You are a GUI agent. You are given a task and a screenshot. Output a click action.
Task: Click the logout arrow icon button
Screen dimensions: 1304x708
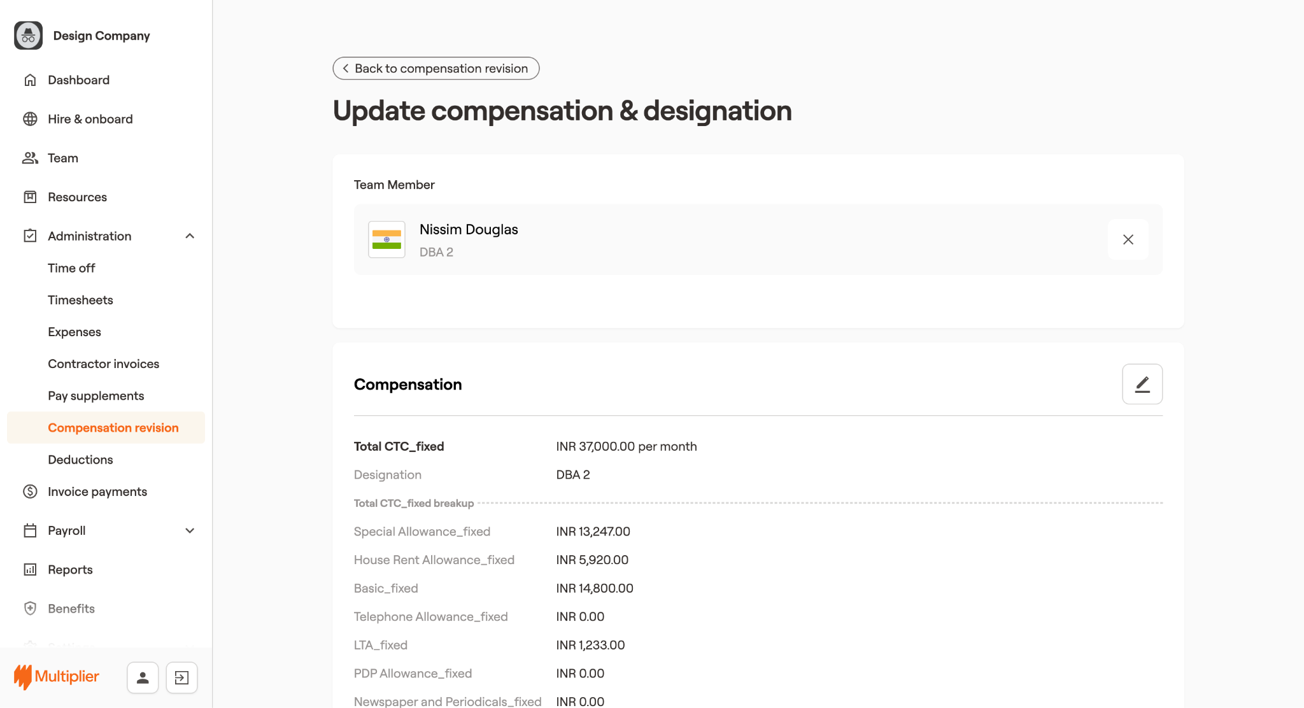coord(181,677)
